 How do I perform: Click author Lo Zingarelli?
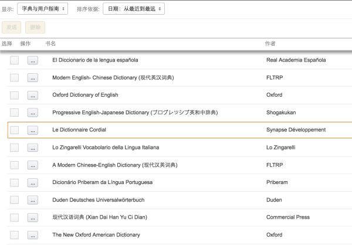click(281, 147)
